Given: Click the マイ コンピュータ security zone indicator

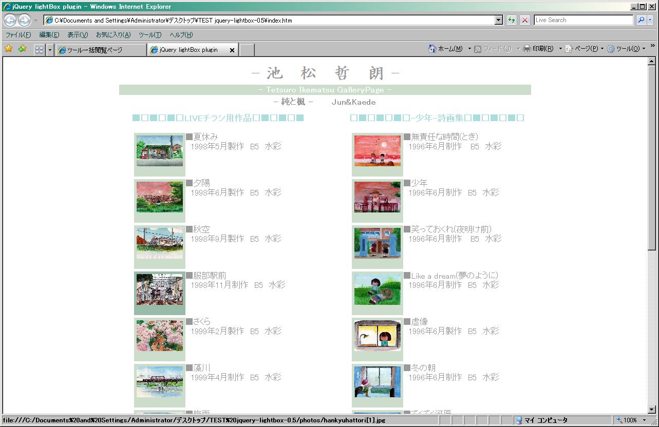Looking at the screenshot, I should pyautogui.click(x=541, y=420).
